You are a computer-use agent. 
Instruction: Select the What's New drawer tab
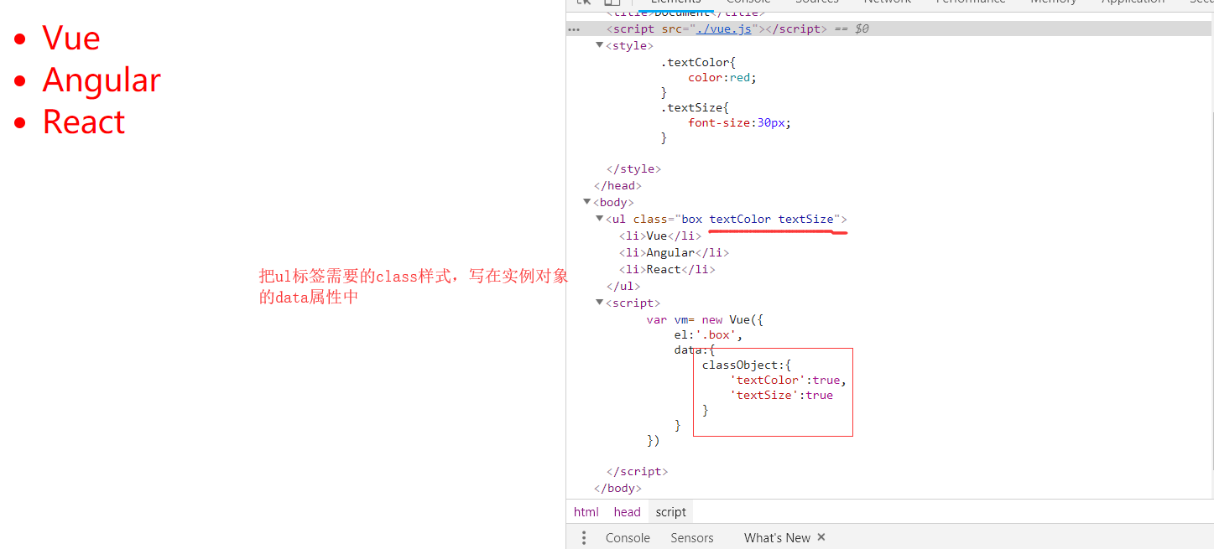coord(776,538)
